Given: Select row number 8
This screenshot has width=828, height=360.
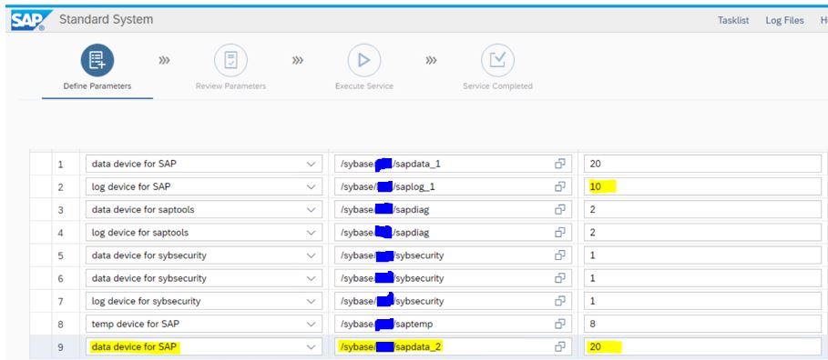Looking at the screenshot, I should pos(60,324).
